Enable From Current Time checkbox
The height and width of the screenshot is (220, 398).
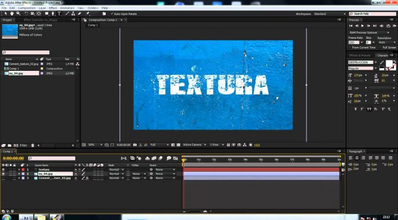click(x=350, y=47)
